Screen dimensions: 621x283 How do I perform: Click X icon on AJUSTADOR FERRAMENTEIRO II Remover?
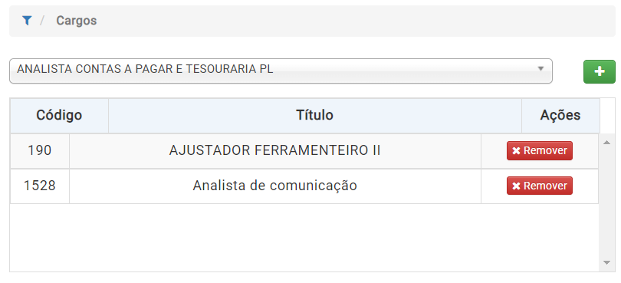[516, 151]
